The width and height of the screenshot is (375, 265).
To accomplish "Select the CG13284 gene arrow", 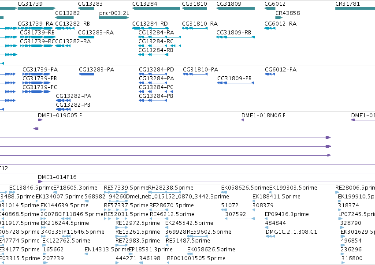I will [156, 8].
